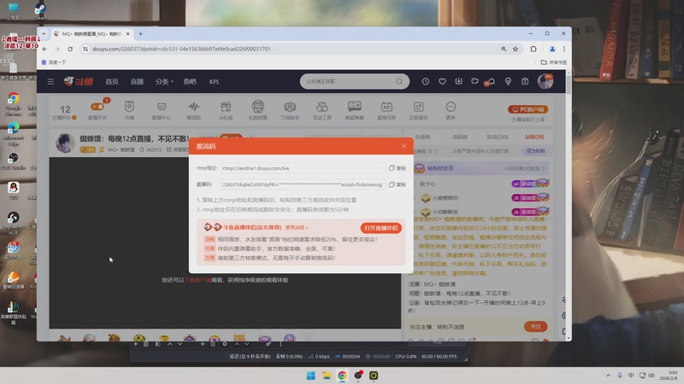Go to 首页 in Douyu nav
Viewport: 684px width, 384px height.
point(112,81)
